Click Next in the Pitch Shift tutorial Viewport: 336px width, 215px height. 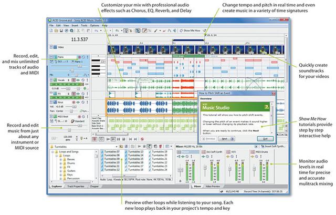click(226, 139)
